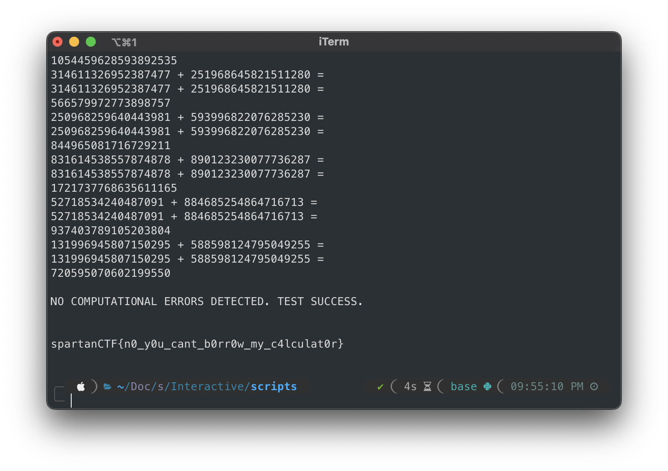Click the number 1054459628593892535
The width and height of the screenshot is (668, 471).
(x=114, y=60)
